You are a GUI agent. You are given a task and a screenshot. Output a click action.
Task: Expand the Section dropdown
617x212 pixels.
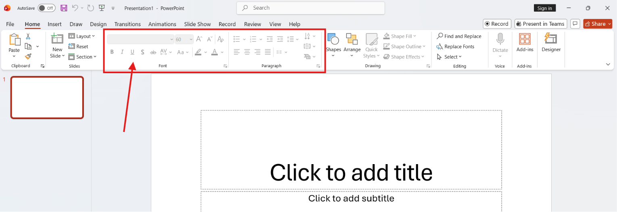point(83,57)
